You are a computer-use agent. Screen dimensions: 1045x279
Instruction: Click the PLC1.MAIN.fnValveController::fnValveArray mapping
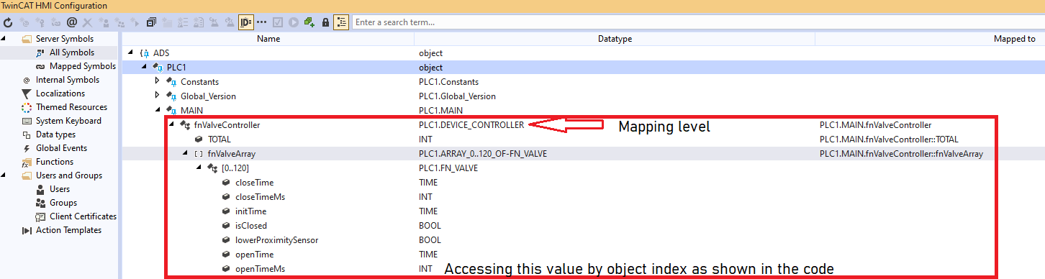pos(901,154)
